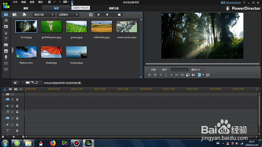Click the help question mark button
Image resolution: width=262 pixels, height=147 pixels.
click(244, 3)
